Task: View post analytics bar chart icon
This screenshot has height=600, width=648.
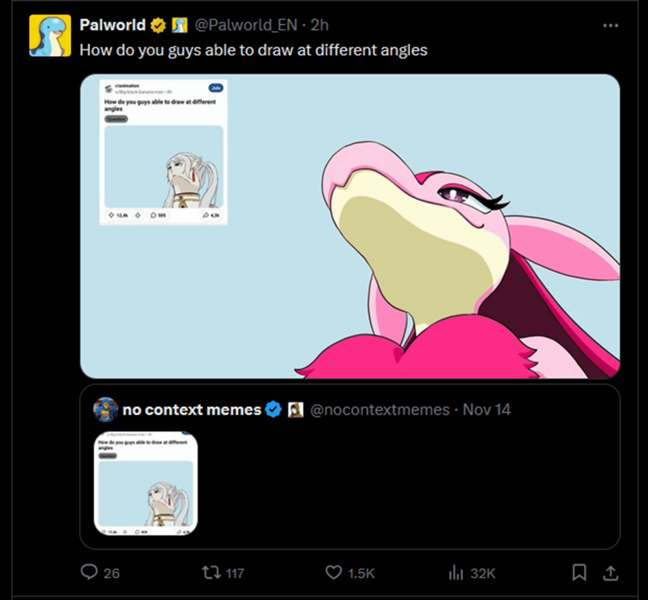Action: tap(456, 573)
